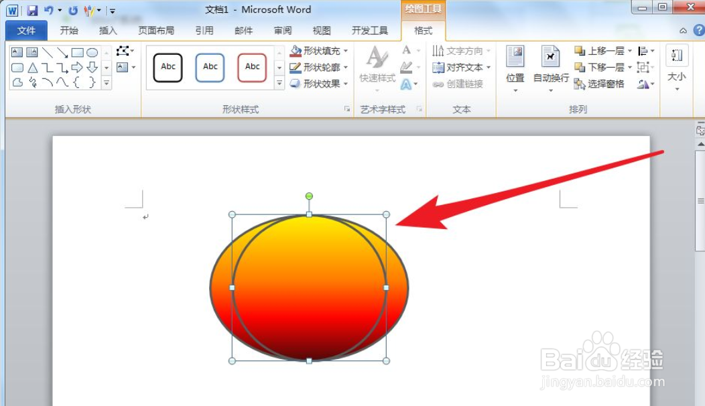Apply the black outline Abc shape style
The width and height of the screenshot is (705, 406).
[168, 68]
